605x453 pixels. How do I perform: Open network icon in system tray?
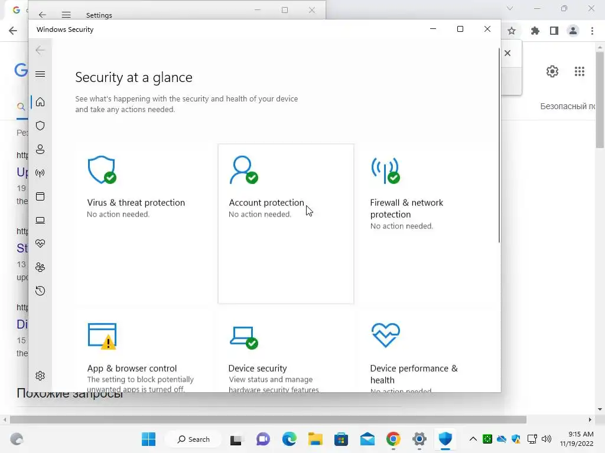(x=532, y=439)
